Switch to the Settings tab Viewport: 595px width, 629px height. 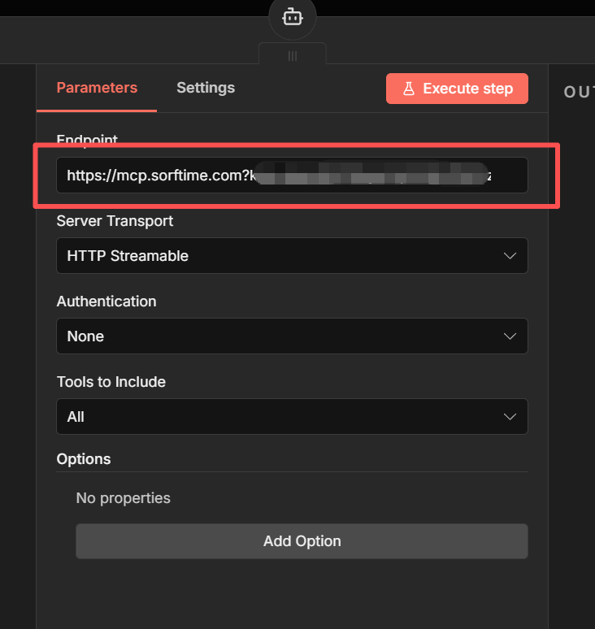[206, 88]
